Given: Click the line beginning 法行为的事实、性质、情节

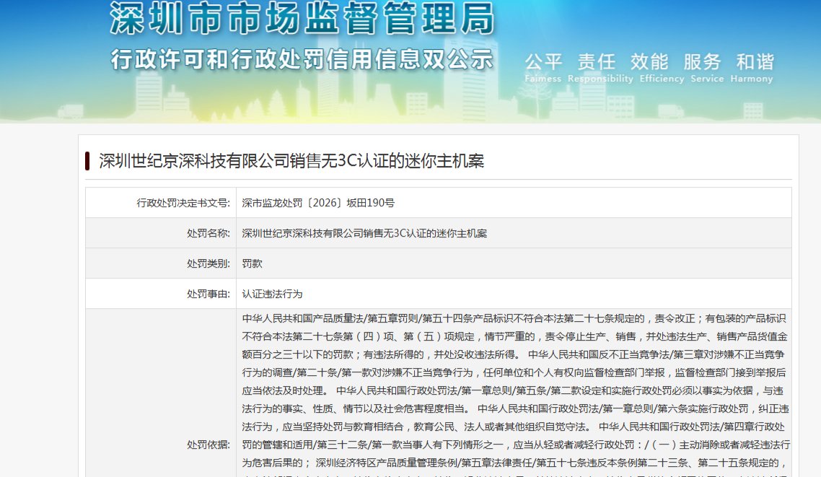Looking at the screenshot, I should click(515, 408).
